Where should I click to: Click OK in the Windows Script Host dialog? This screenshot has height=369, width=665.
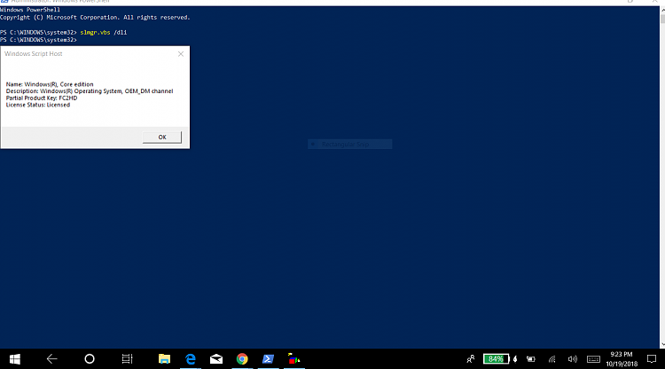[x=162, y=137]
